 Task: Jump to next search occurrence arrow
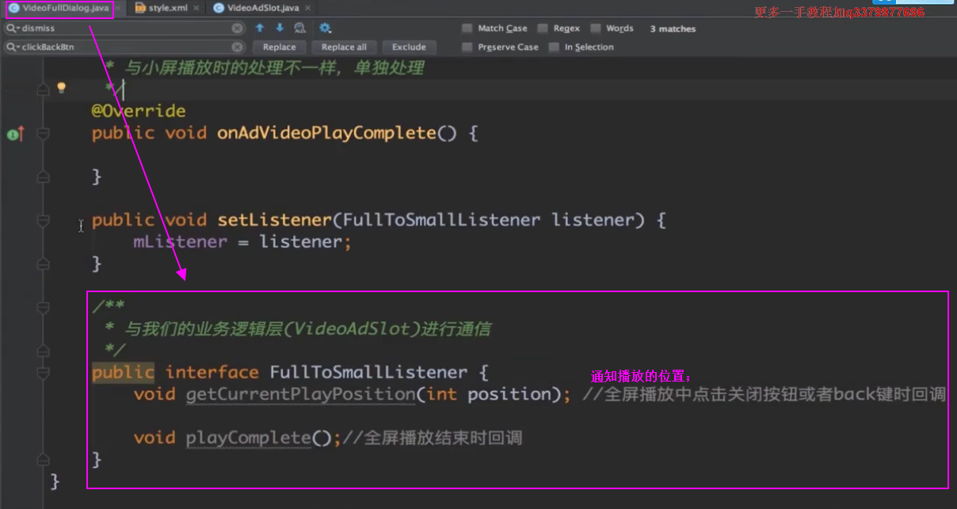279,28
